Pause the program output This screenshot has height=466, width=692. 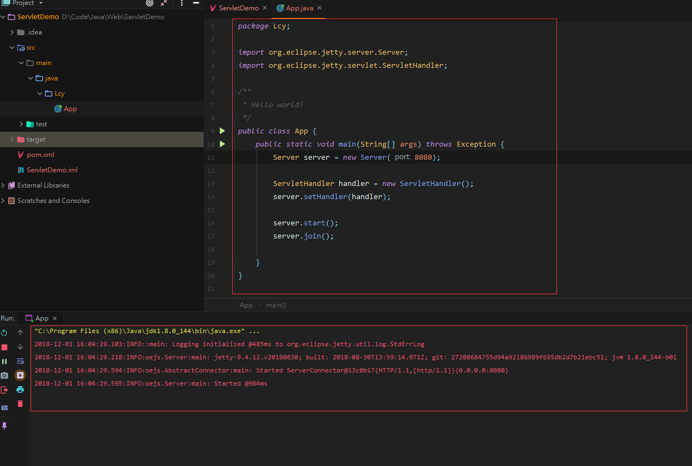pos(4,361)
